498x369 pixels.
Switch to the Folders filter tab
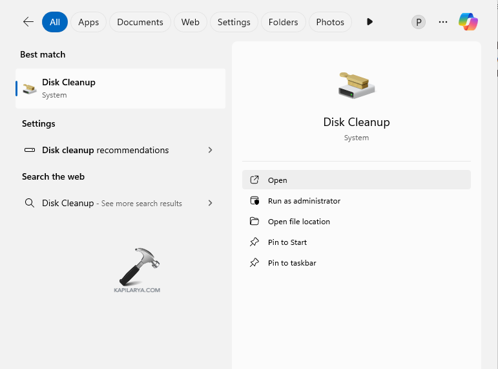[283, 22]
